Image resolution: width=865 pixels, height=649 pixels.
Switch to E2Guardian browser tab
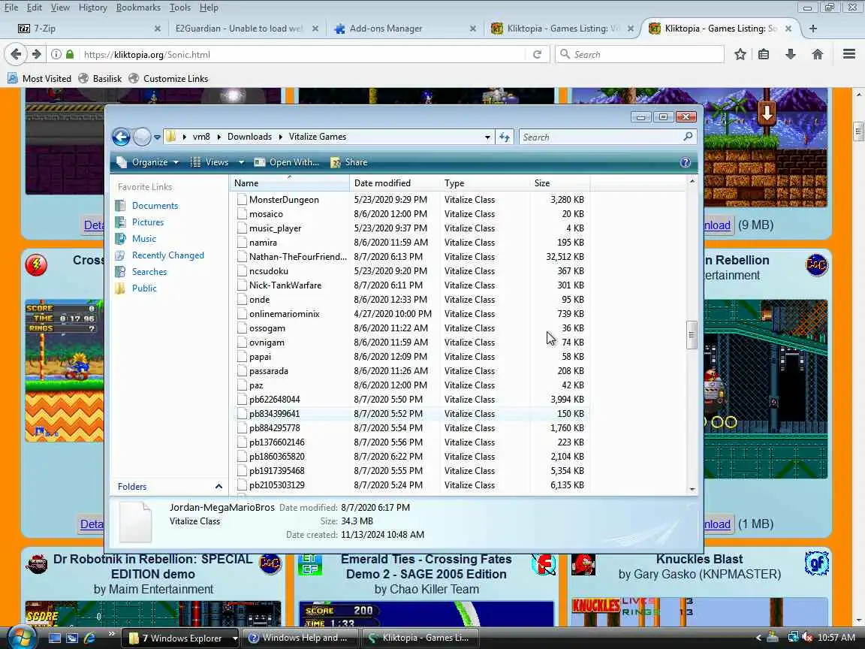pos(240,28)
